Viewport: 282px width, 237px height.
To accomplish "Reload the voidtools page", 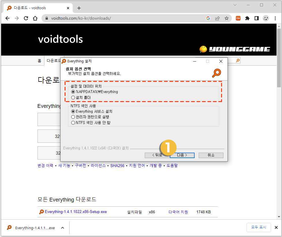I will coord(26,18).
